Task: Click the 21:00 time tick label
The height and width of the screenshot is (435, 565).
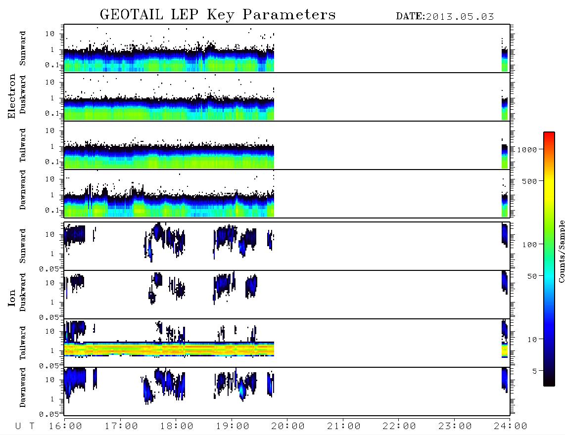Action: pos(344,427)
